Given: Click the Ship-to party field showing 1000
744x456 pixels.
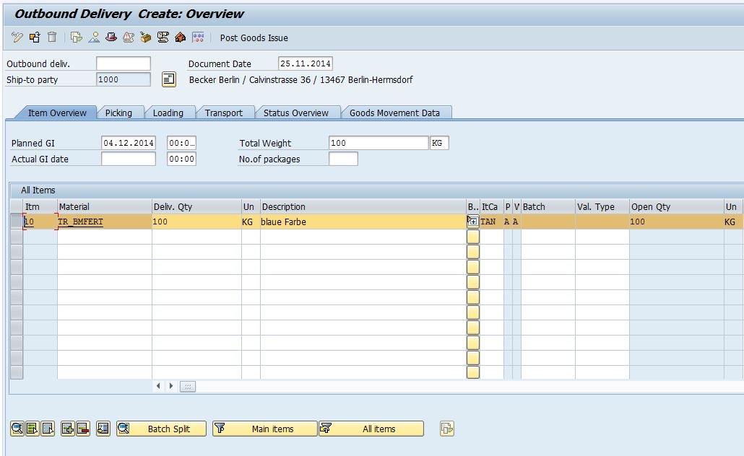Looking at the screenshot, I should point(124,79).
